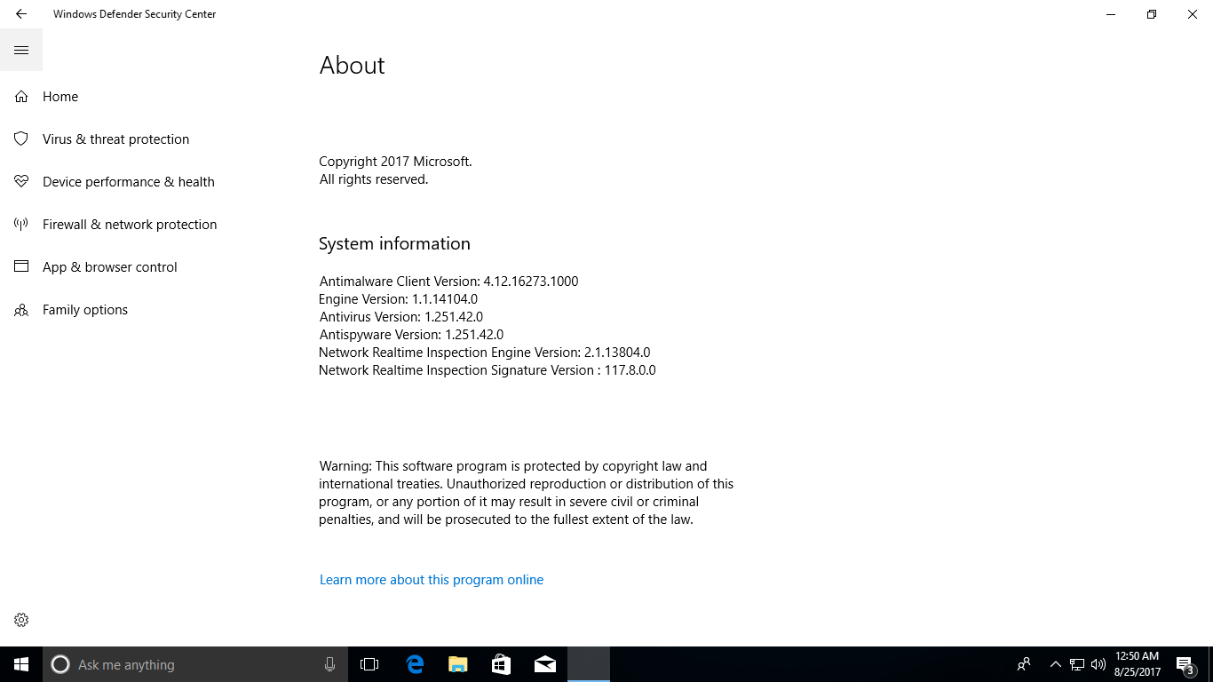This screenshot has height=682, width=1213.
Task: Open the Windows Start menu
Action: tap(21, 664)
